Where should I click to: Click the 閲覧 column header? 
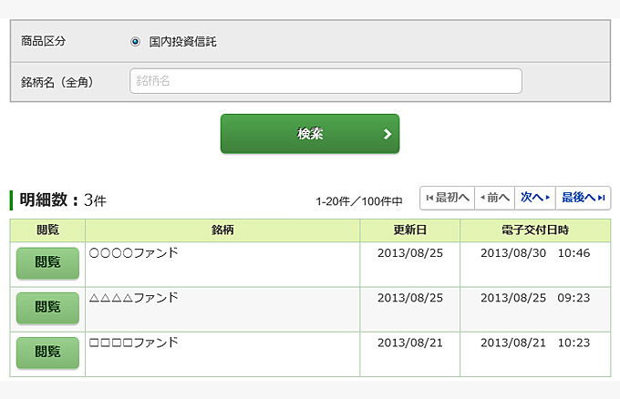(x=47, y=230)
